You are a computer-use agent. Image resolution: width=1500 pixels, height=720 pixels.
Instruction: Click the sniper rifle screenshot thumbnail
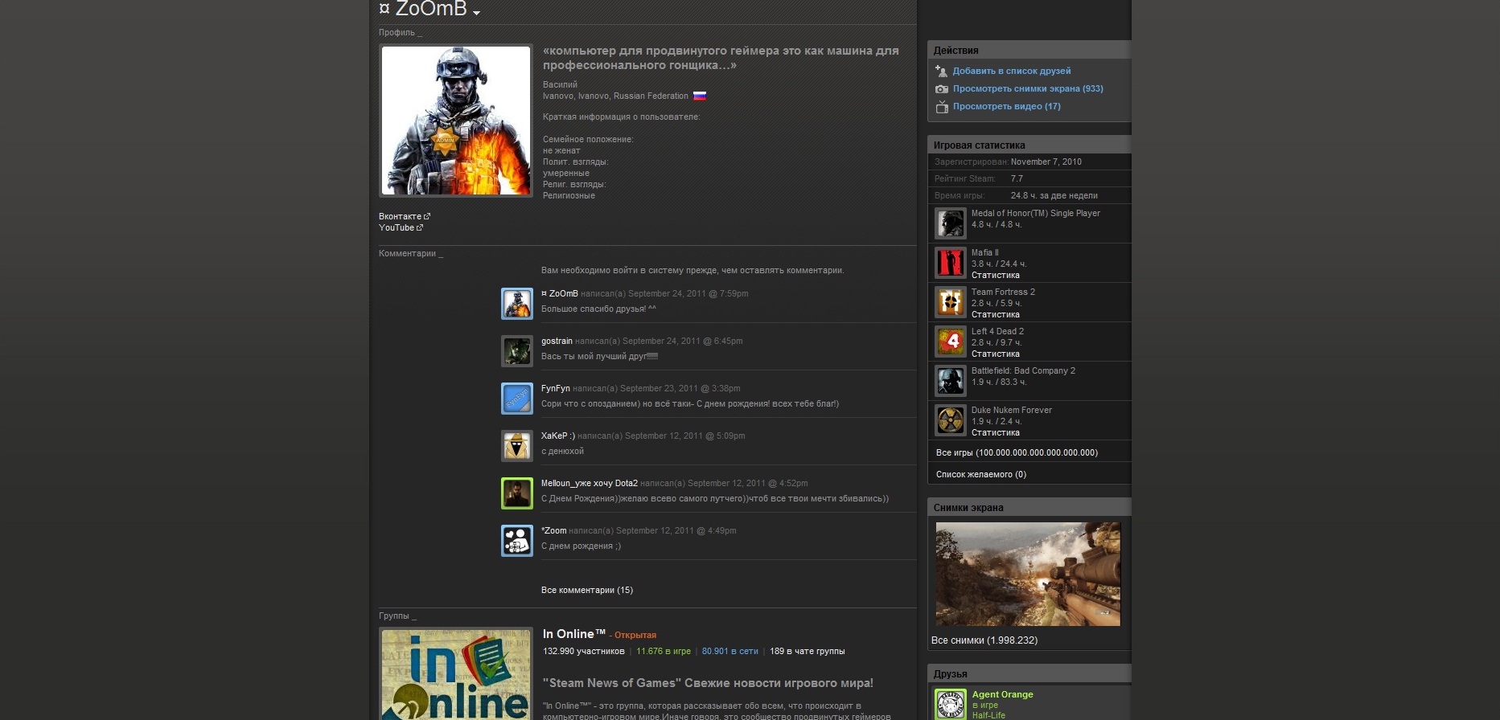(x=1028, y=574)
